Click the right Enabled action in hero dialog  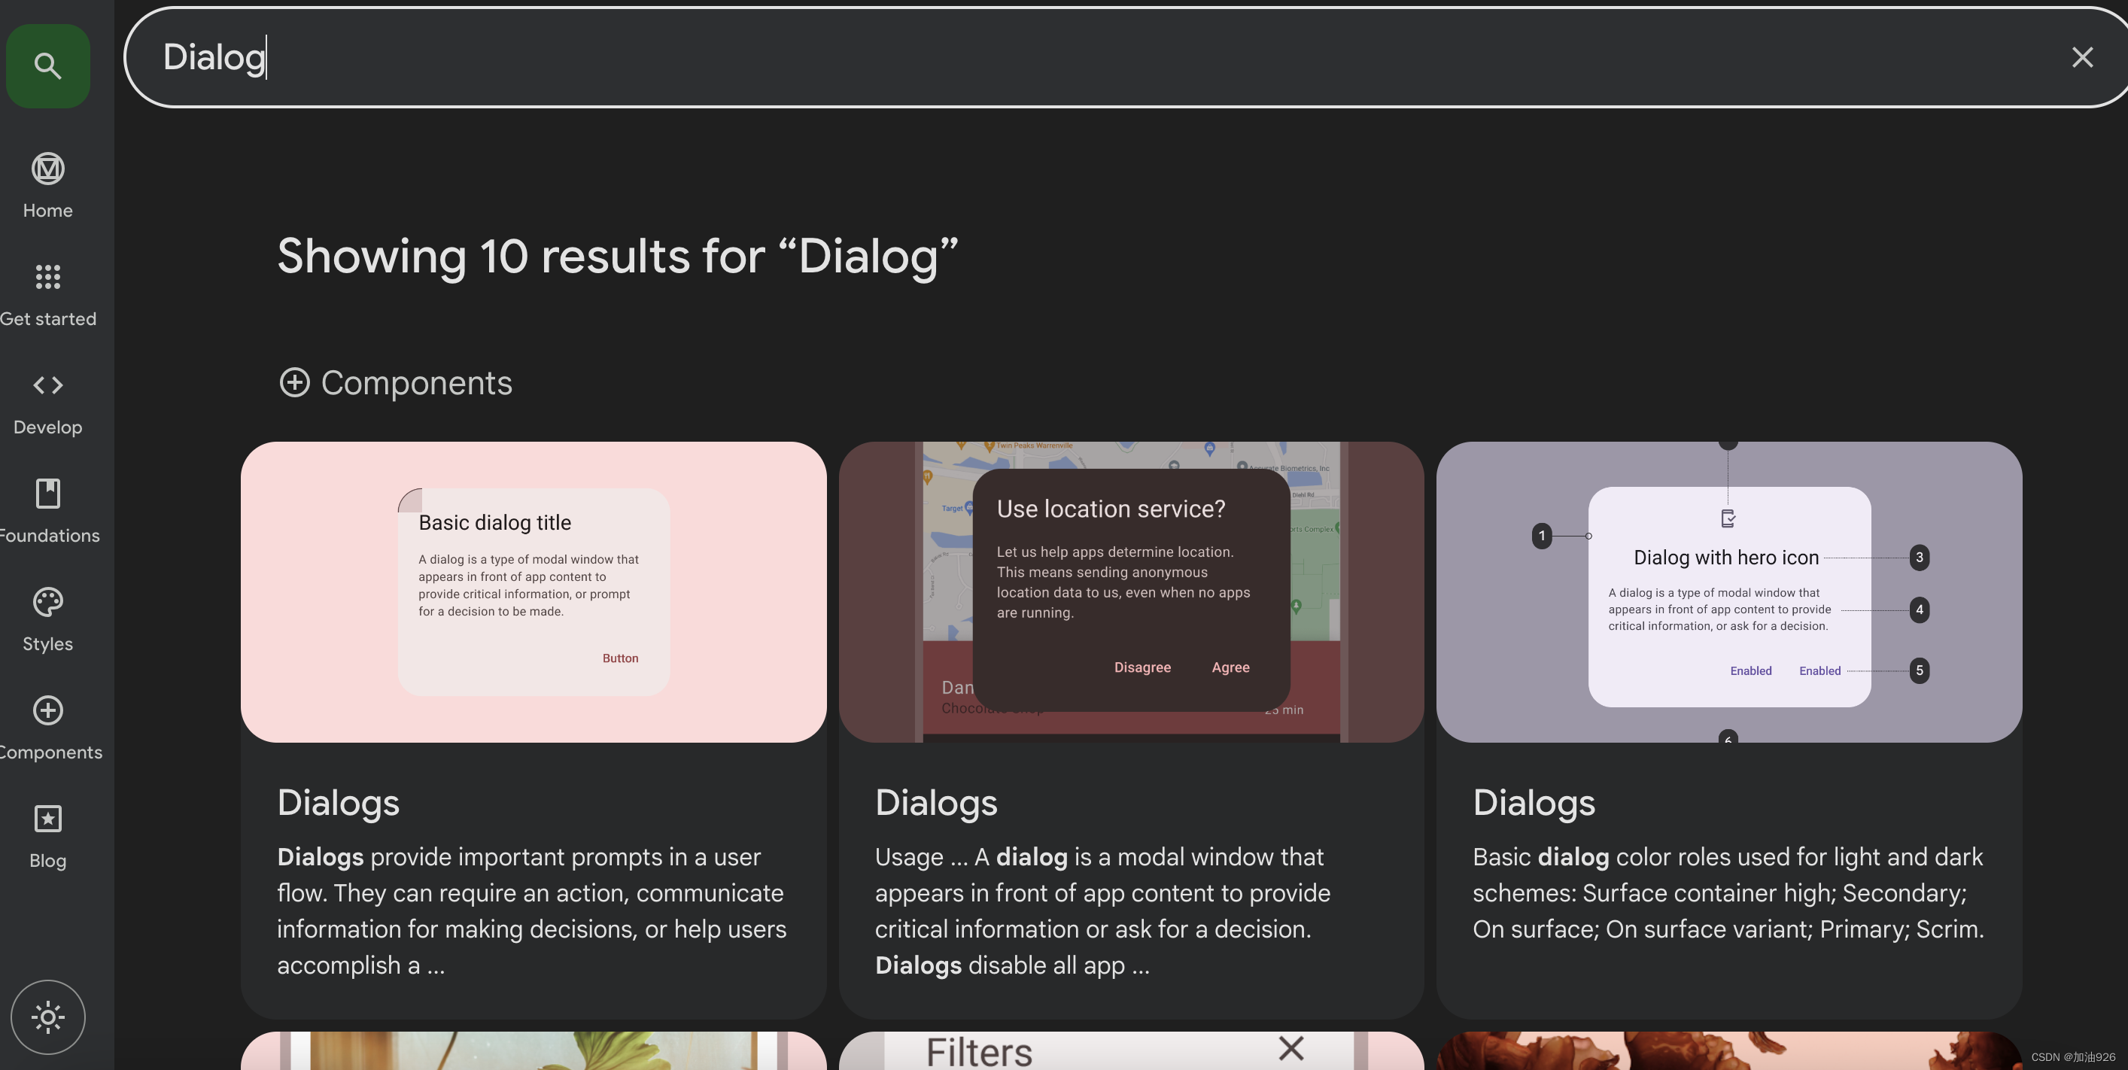tap(1819, 670)
